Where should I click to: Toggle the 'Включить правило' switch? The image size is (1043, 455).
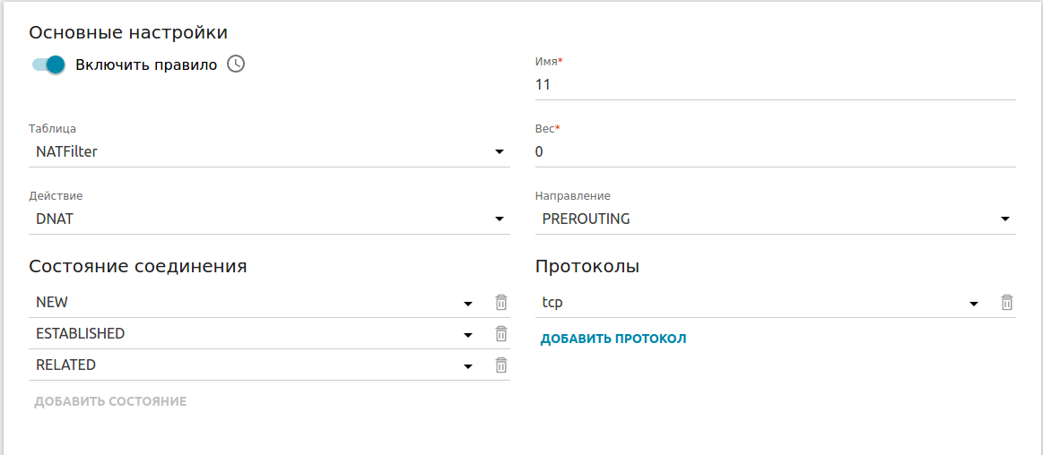coord(48,64)
